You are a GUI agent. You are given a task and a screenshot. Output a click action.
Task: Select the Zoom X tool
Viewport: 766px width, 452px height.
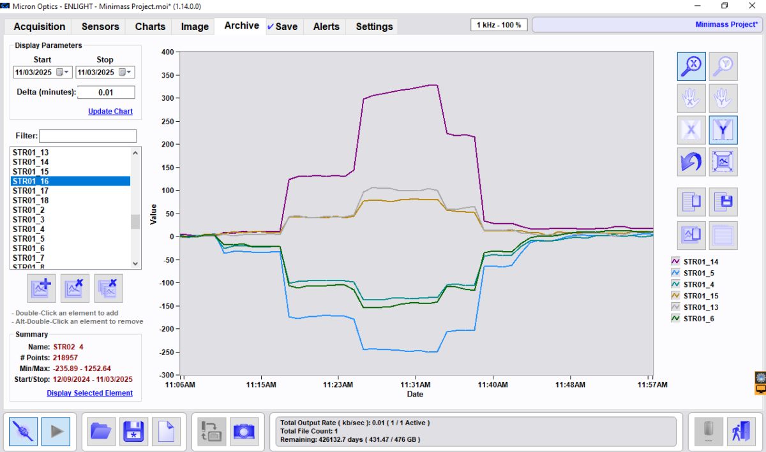click(x=691, y=66)
